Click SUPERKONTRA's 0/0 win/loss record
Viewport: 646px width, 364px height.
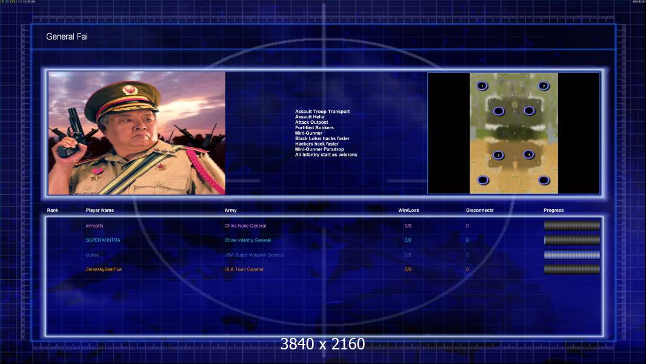pos(408,240)
